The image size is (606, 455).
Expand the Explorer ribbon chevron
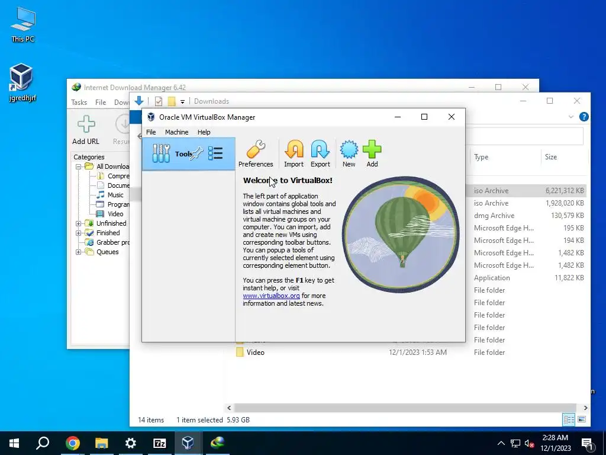pyautogui.click(x=571, y=117)
